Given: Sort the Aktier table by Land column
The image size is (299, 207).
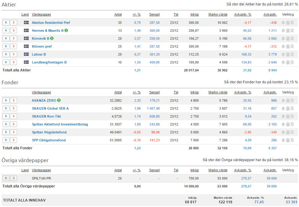Looking at the screenshot, I should (25, 15).
